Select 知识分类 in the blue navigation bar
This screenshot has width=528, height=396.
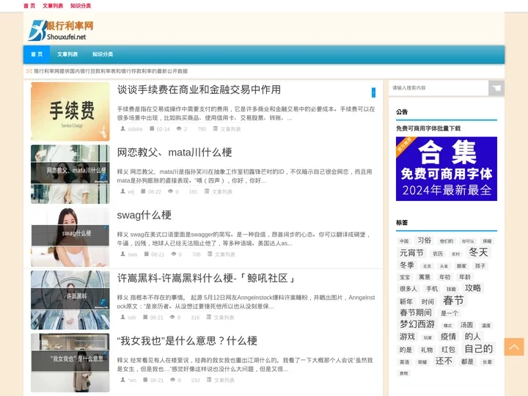[103, 54]
